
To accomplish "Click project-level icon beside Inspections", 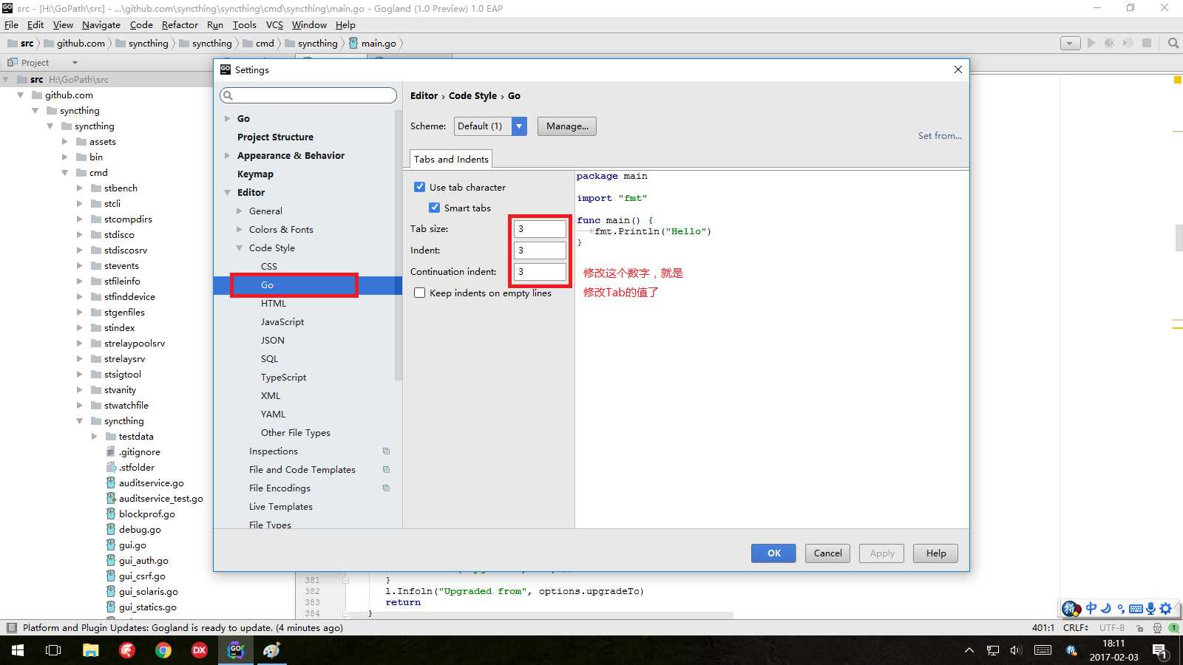I will pos(386,451).
